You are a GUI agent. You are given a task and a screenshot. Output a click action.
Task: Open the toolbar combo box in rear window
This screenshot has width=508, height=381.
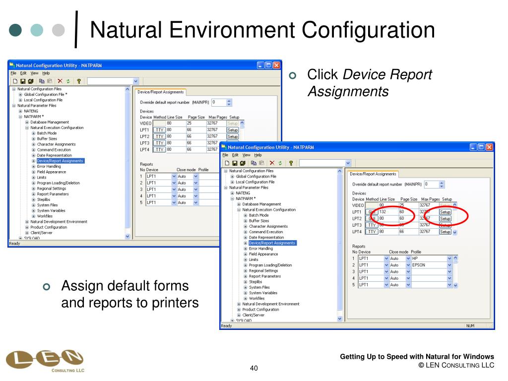(x=136, y=81)
